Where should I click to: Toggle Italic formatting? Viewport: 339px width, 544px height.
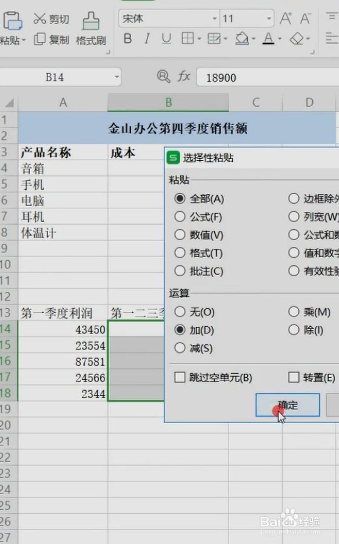[x=147, y=38]
